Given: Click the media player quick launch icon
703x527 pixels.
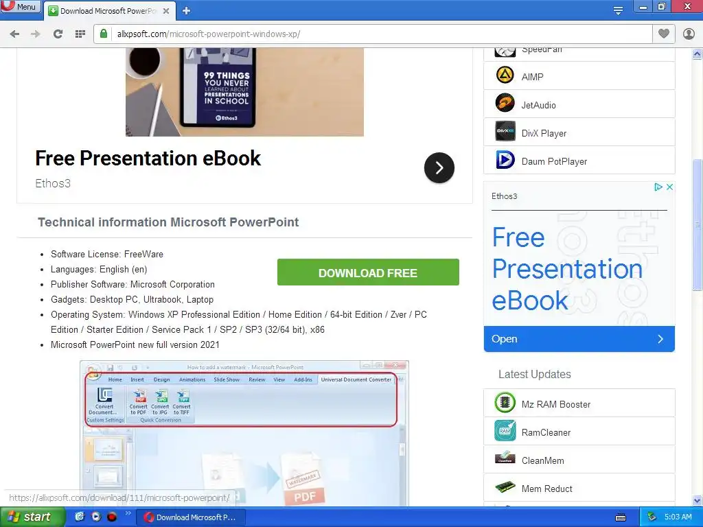Looking at the screenshot, I should pyautogui.click(x=96, y=517).
